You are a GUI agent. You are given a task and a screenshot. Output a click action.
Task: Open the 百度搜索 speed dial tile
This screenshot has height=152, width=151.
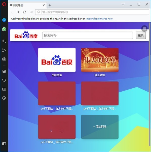click(57, 60)
